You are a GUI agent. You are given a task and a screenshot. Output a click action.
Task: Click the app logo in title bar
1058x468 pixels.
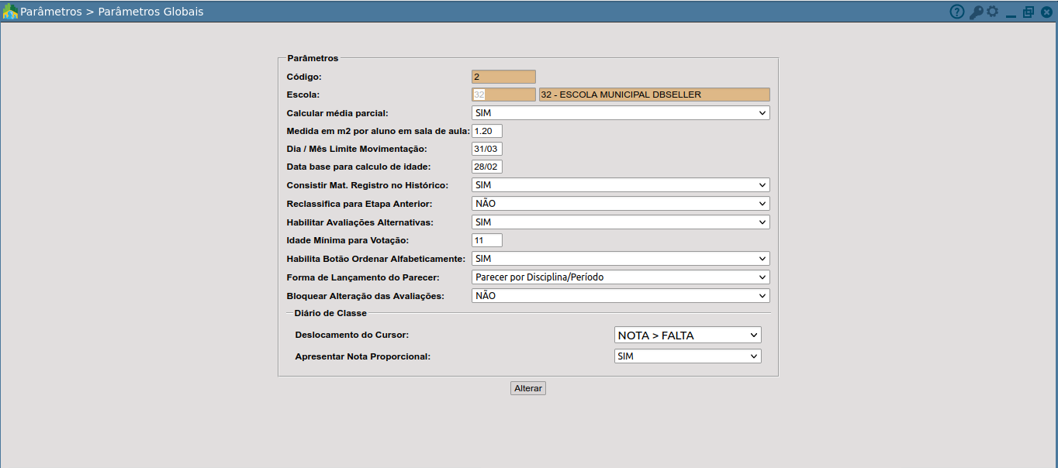(10, 12)
